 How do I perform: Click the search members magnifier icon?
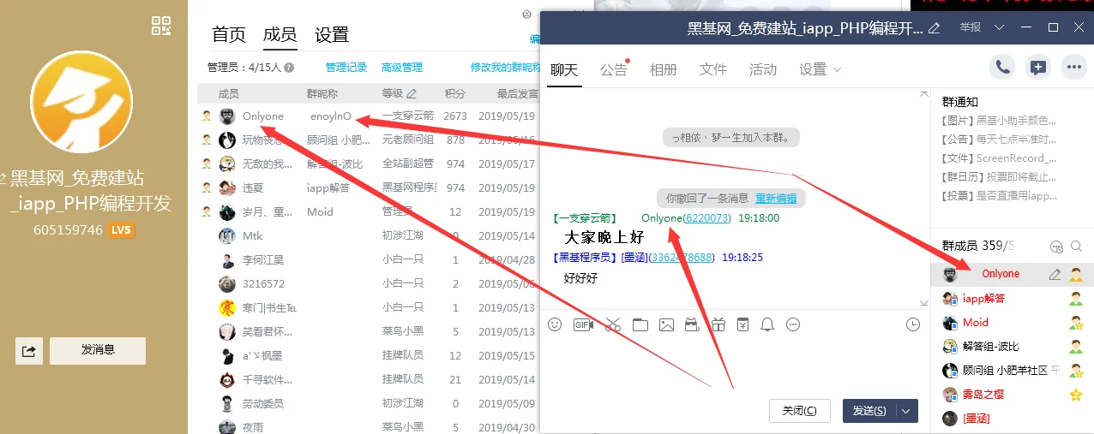tap(1077, 247)
